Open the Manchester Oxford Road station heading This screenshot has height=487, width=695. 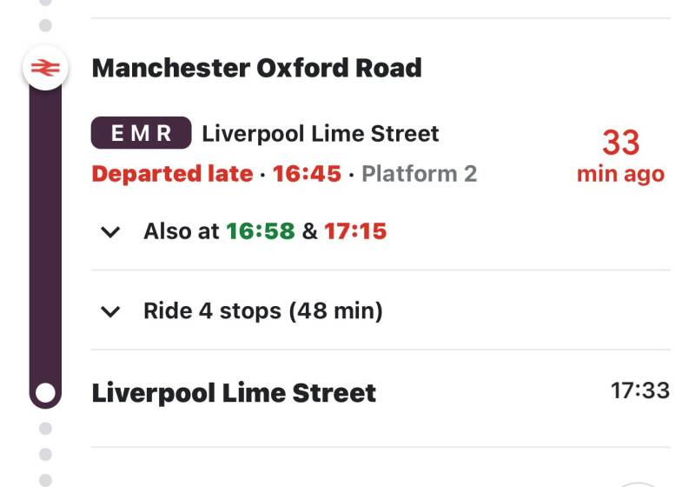[x=256, y=68]
